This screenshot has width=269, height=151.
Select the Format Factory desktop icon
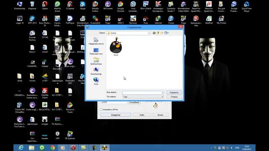(32, 36)
